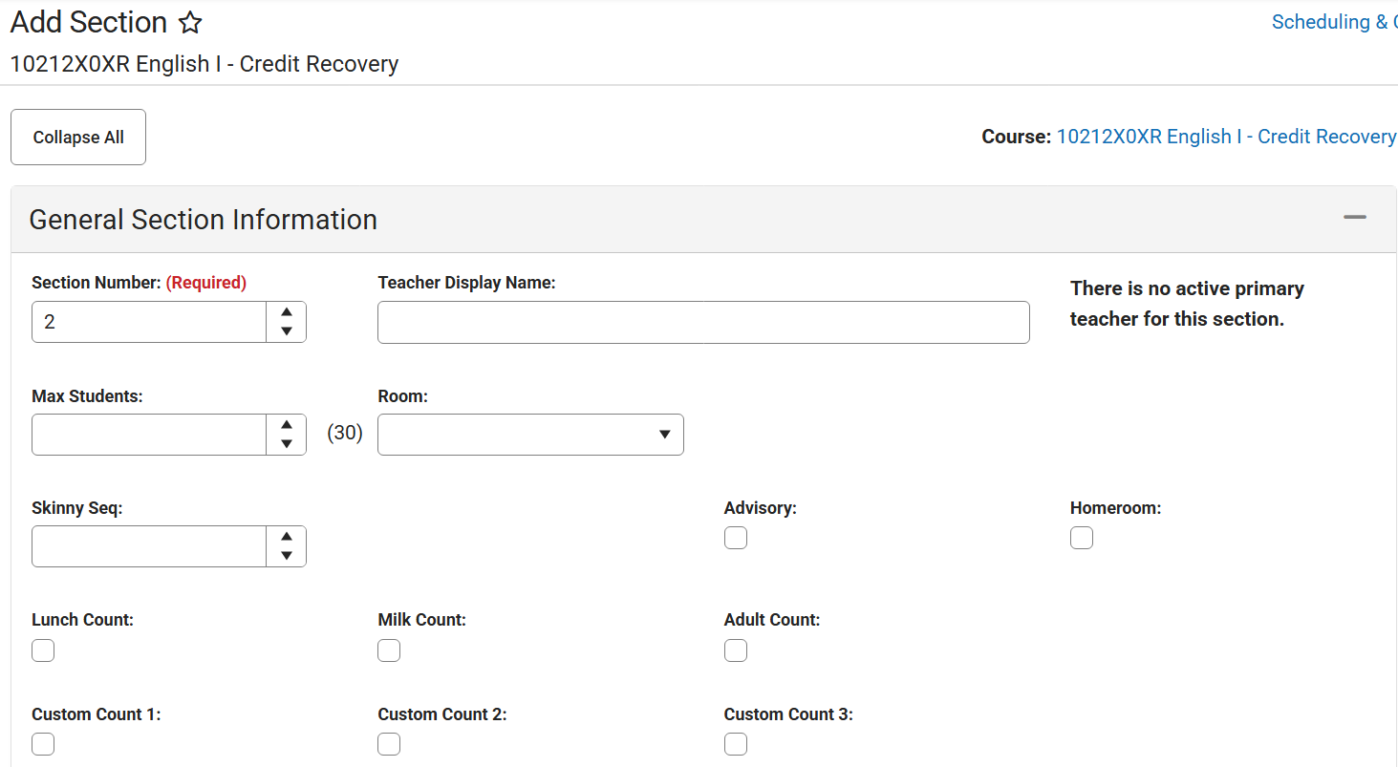Raise the Skinny Seq value
Image resolution: width=1398 pixels, height=767 pixels.
(x=287, y=536)
